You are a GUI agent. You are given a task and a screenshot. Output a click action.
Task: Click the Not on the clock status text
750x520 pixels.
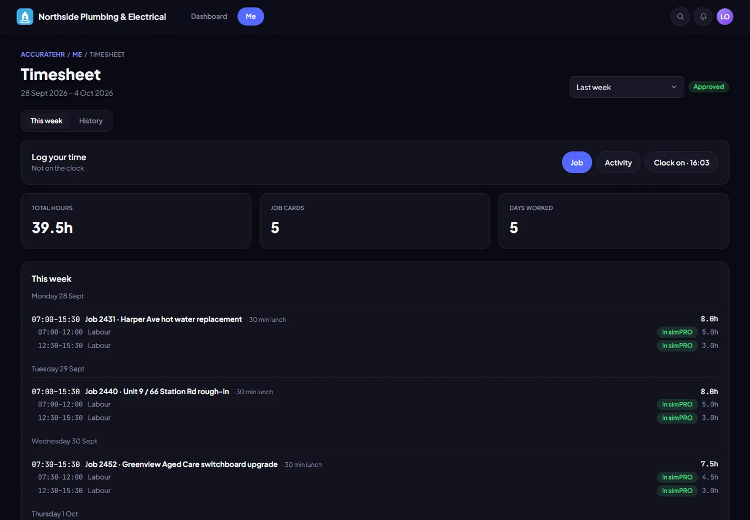click(x=58, y=168)
